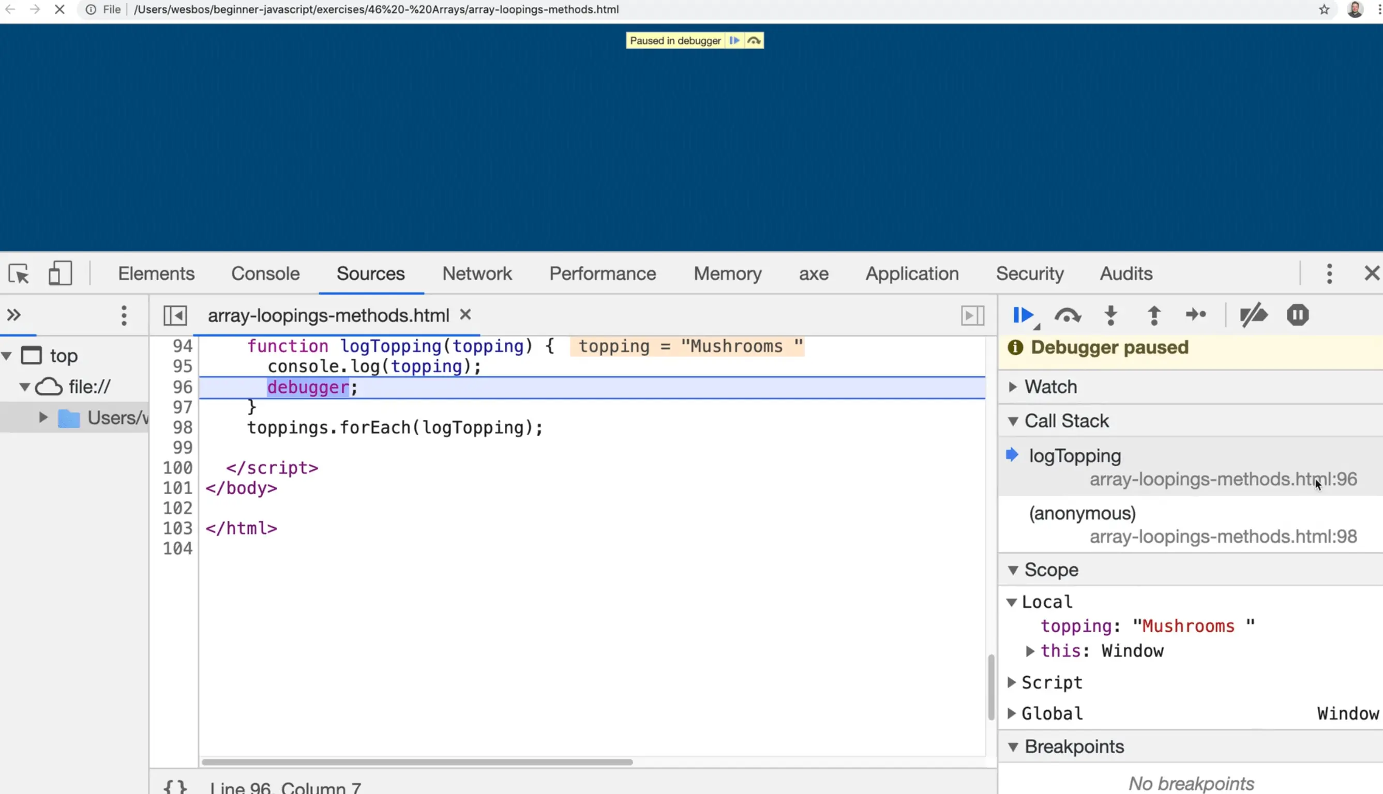Pretty-print the source with the braces icon
The width and height of the screenshot is (1383, 794).
(175, 786)
